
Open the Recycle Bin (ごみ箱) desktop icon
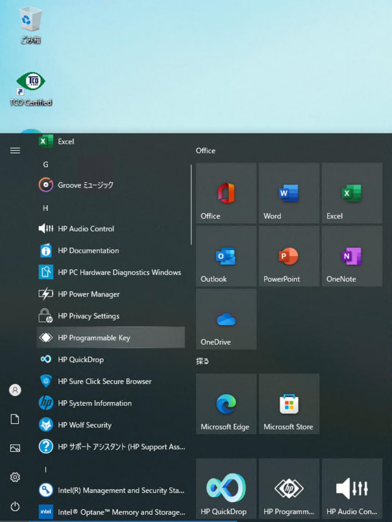pyautogui.click(x=30, y=26)
